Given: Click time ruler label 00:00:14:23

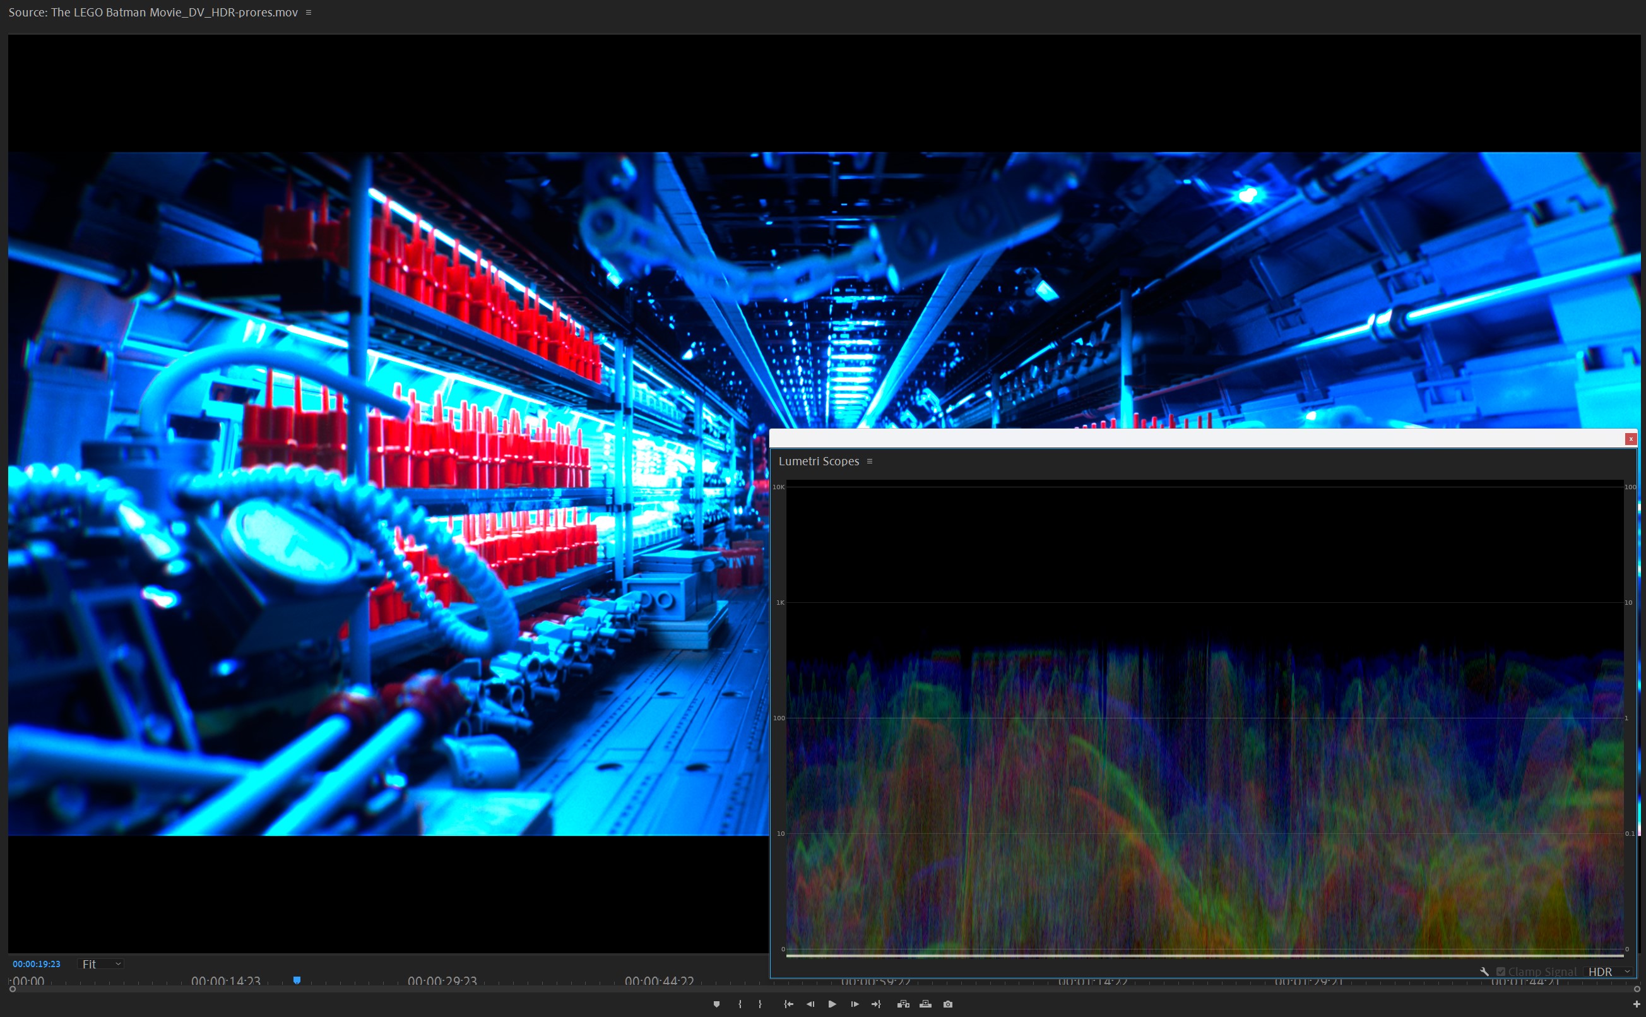Looking at the screenshot, I should (x=226, y=982).
